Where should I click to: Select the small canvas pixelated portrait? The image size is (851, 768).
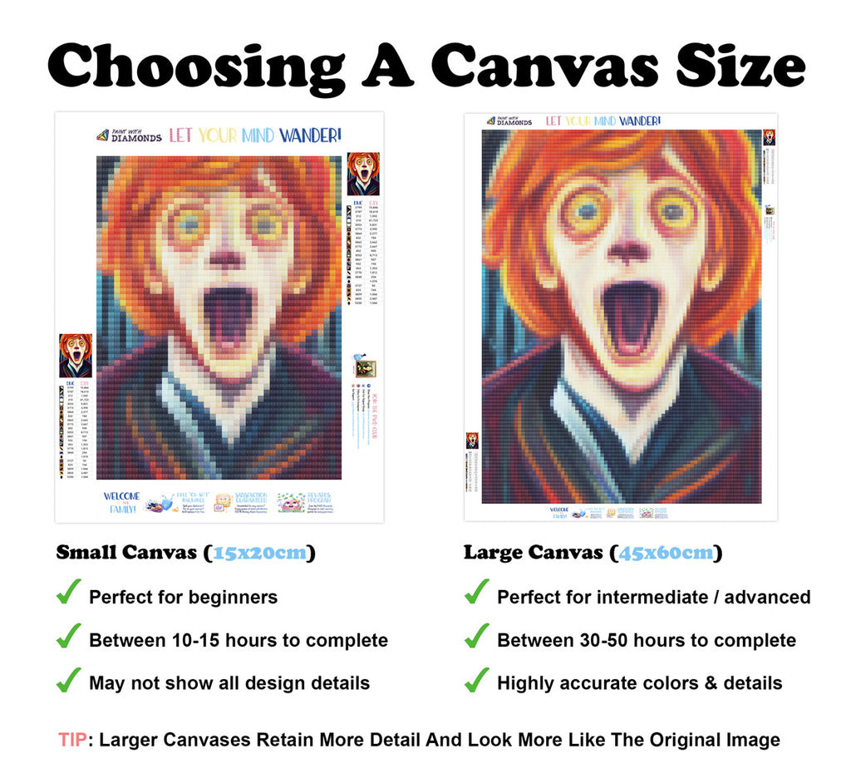(x=219, y=318)
